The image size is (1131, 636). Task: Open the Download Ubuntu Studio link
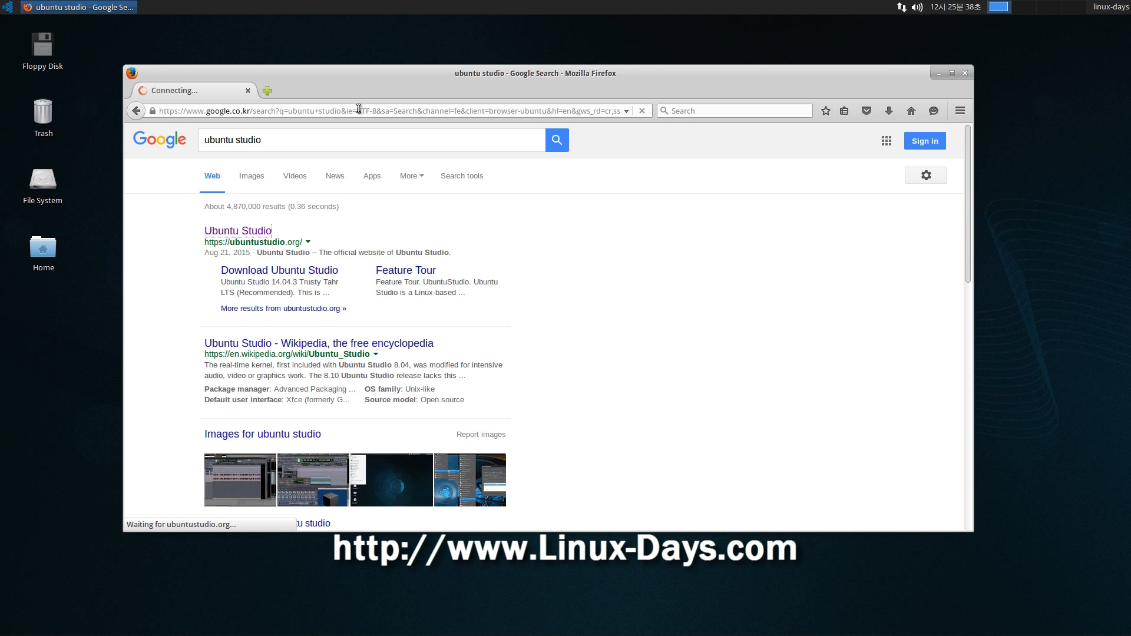[279, 270]
